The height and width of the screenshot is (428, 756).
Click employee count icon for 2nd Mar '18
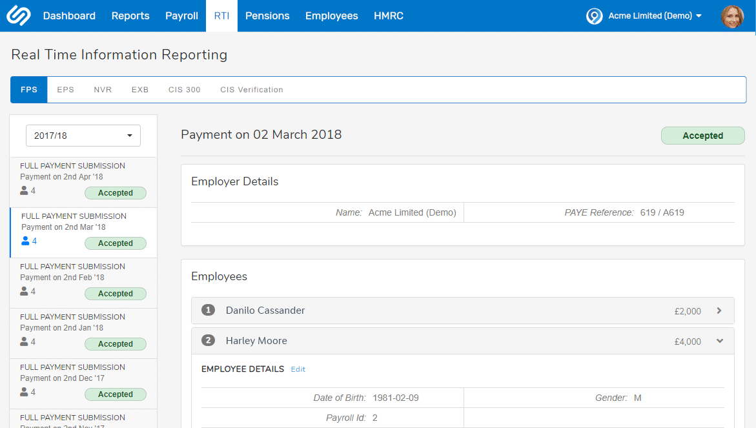pos(26,241)
